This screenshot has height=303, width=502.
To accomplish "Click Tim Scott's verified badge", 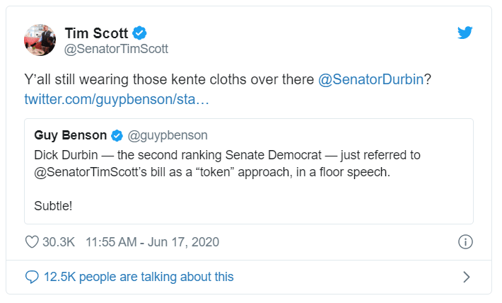I will [x=139, y=33].
